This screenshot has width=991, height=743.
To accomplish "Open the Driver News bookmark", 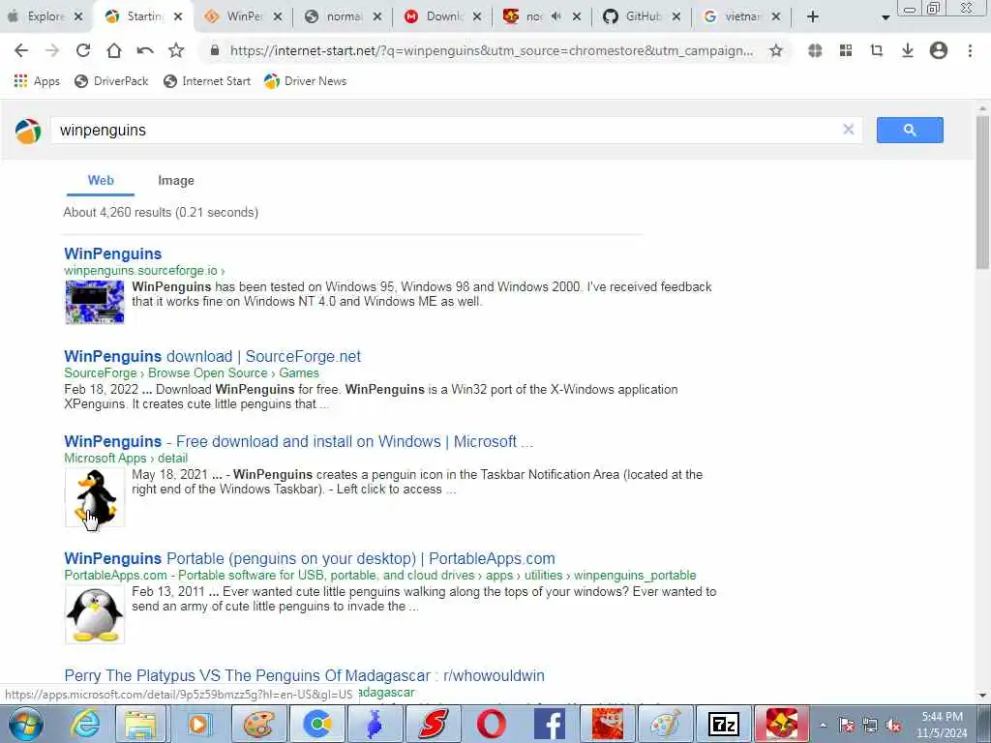I will [305, 81].
